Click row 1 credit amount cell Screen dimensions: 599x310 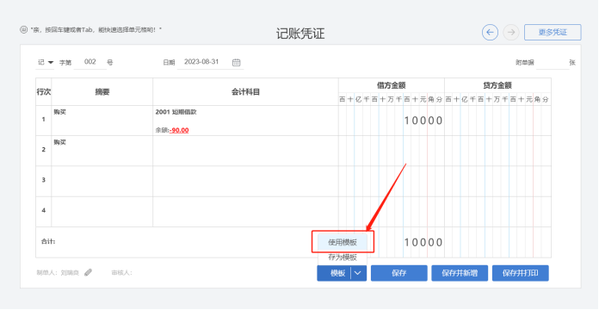(497, 121)
